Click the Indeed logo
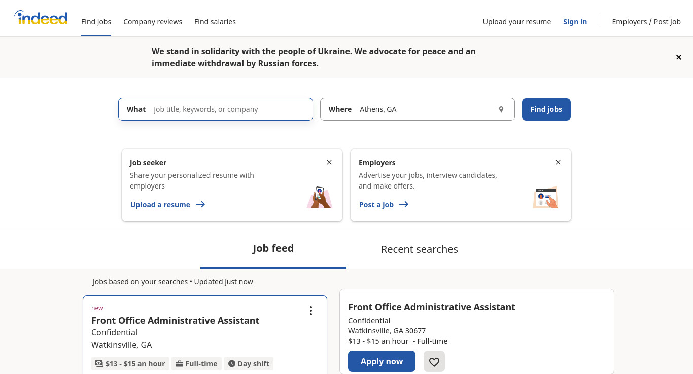 [41, 18]
